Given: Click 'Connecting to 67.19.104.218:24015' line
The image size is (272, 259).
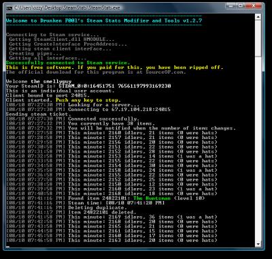Looking at the screenshot, I should coord(88,109).
